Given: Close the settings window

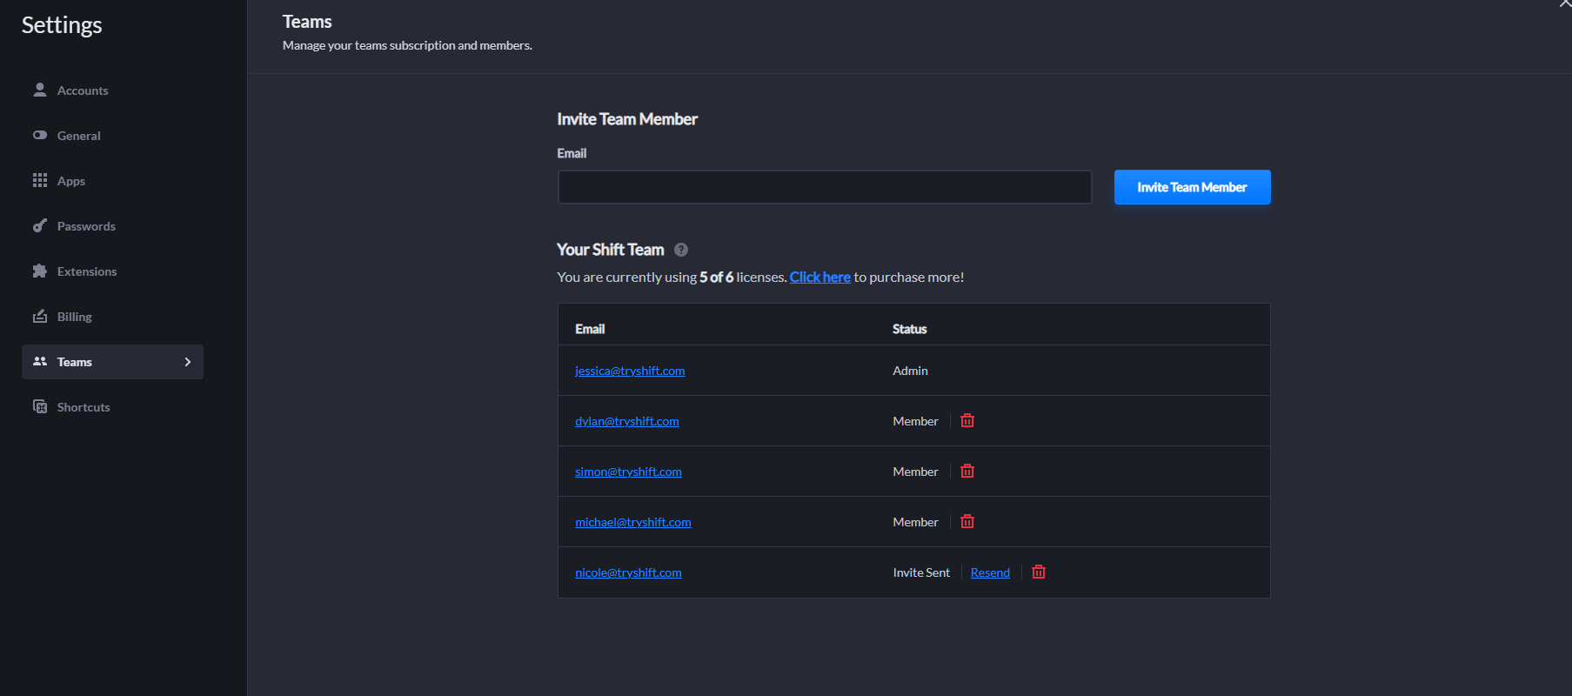Looking at the screenshot, I should tap(1563, 4).
